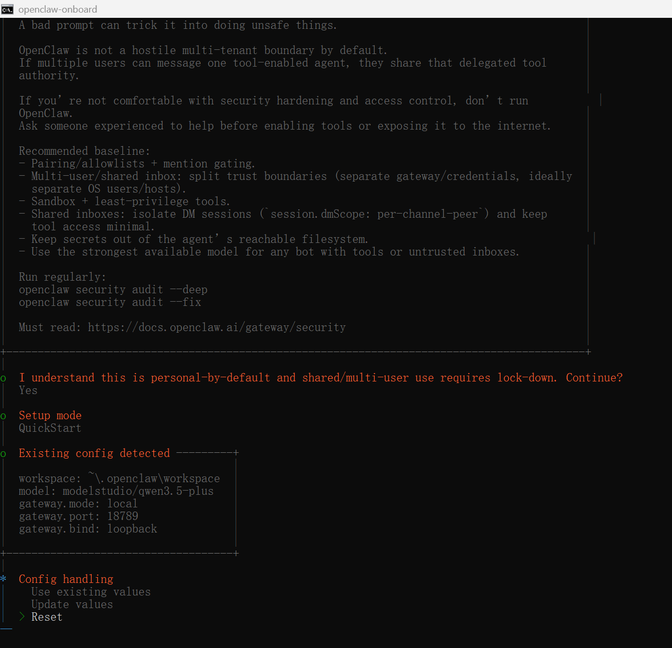672x648 pixels.
Task: Click 'OpenClaw is not a hostile multi-tenant boundary' line
Action: pyautogui.click(x=203, y=50)
